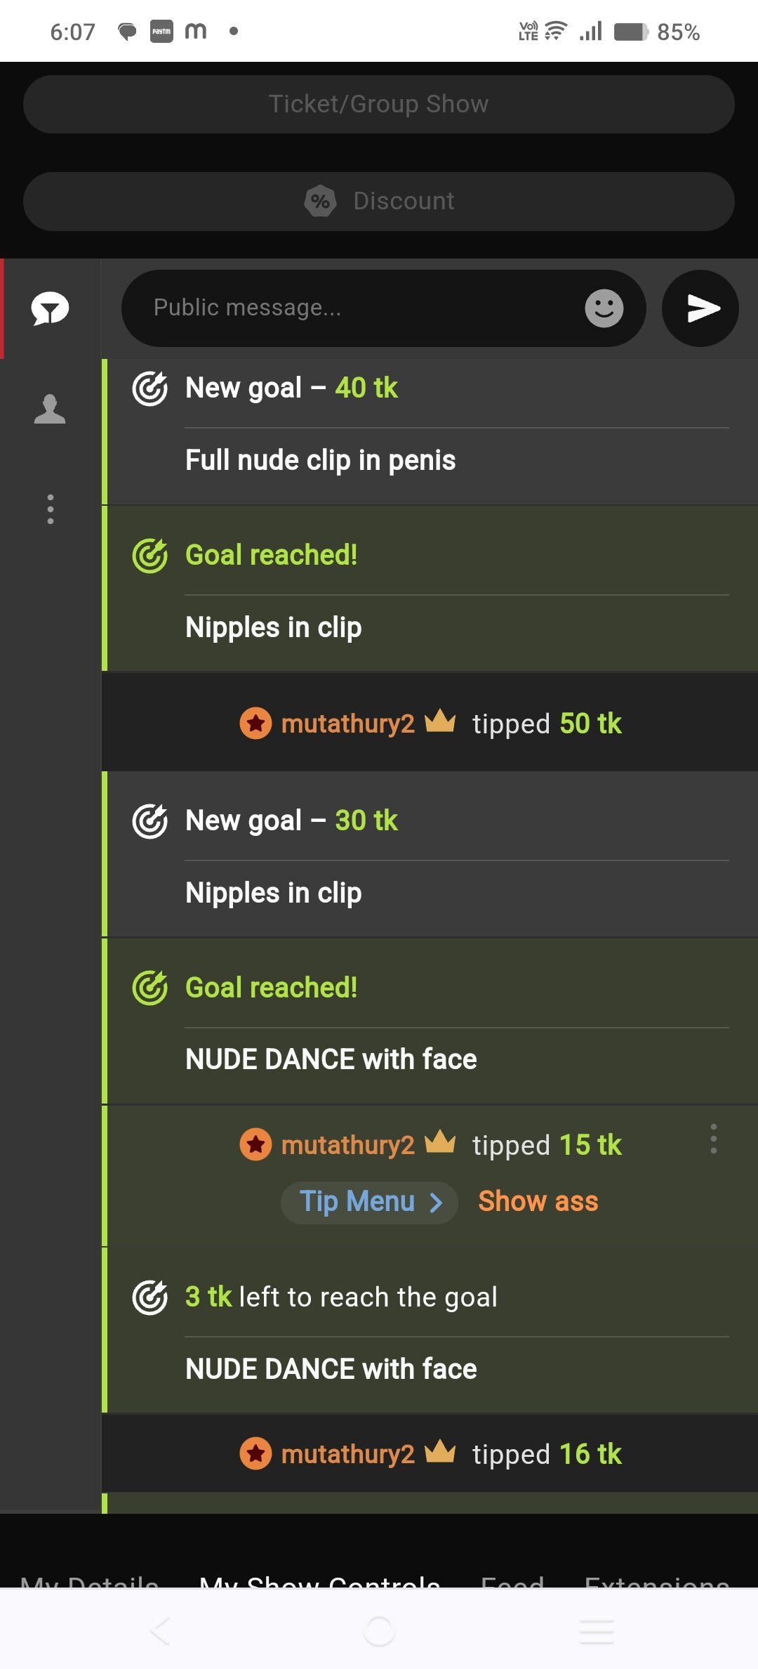Tap the Android back navigation button

pos(160,1630)
